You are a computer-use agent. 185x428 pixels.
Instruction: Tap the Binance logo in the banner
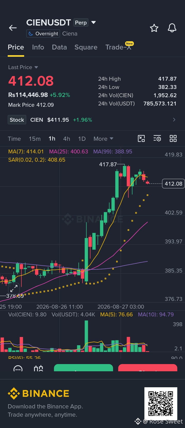tap(39, 393)
